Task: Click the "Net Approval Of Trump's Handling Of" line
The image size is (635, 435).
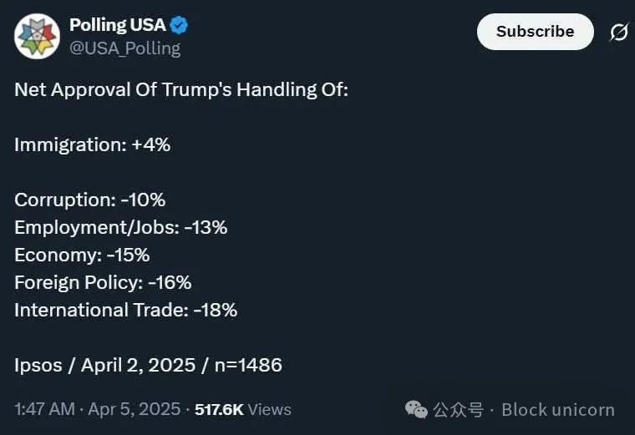Action: coord(180,89)
